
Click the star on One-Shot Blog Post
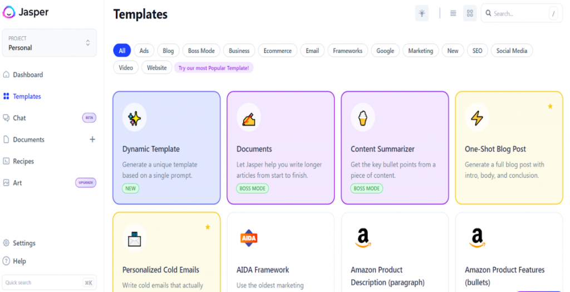tap(550, 106)
